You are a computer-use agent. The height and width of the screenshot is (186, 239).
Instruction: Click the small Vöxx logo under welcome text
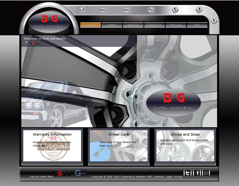pos(35,43)
